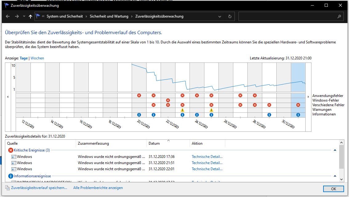Select application failure icon on 27.12.2020

coord(240,95)
